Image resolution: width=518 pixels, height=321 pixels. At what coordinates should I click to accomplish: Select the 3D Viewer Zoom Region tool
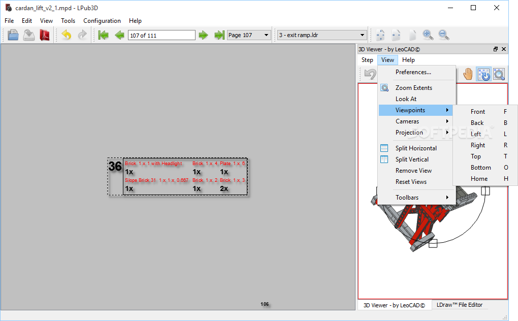click(499, 74)
